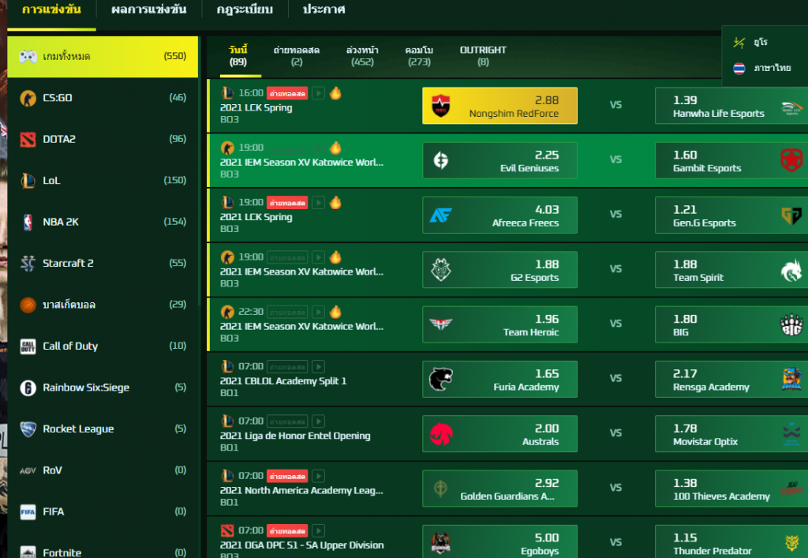Image resolution: width=808 pixels, height=558 pixels.
Task: Open the กฎระเบียบ tab
Action: 245,9
